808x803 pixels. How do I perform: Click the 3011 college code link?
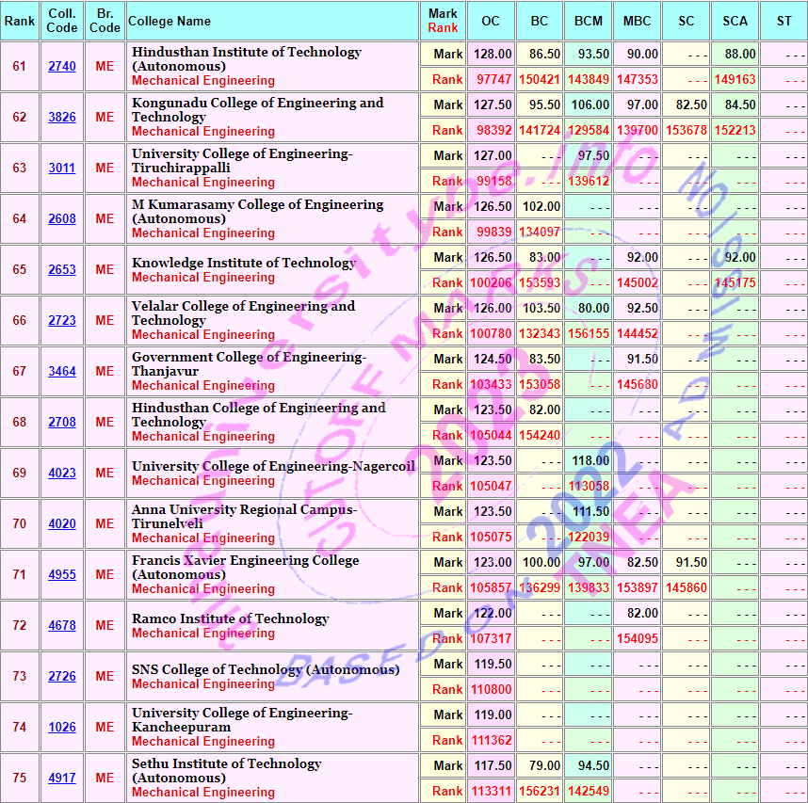pyautogui.click(x=62, y=169)
